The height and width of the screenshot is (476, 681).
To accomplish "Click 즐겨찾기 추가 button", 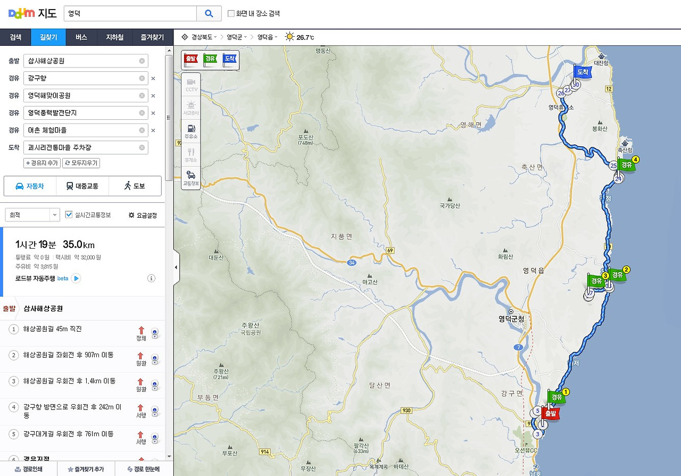I will pos(85,469).
